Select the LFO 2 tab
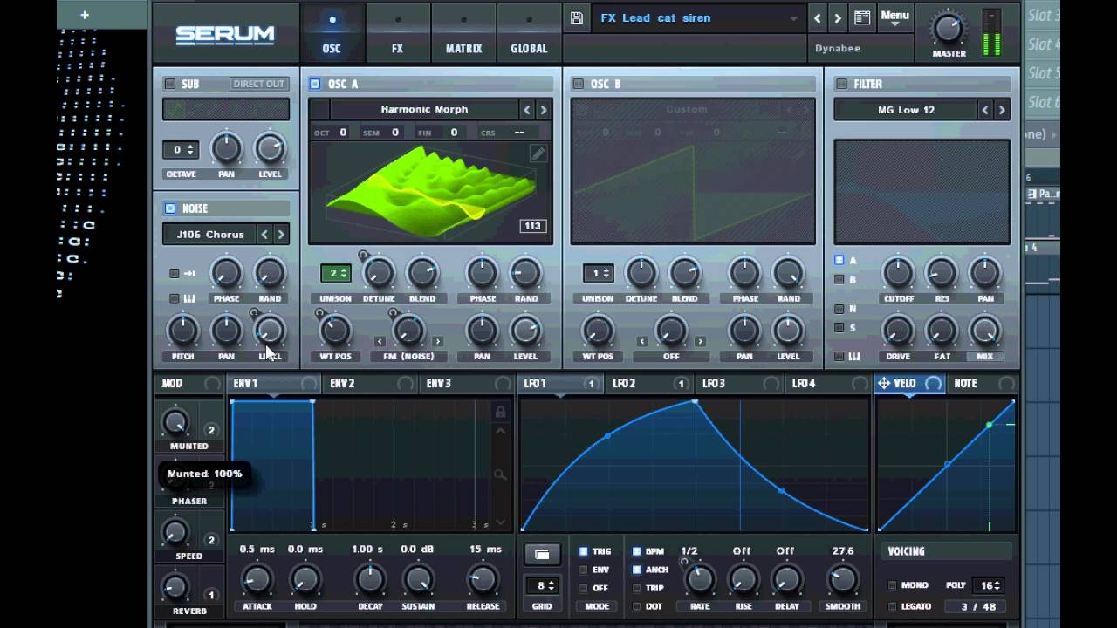The width and height of the screenshot is (1117, 628). pyautogui.click(x=650, y=383)
